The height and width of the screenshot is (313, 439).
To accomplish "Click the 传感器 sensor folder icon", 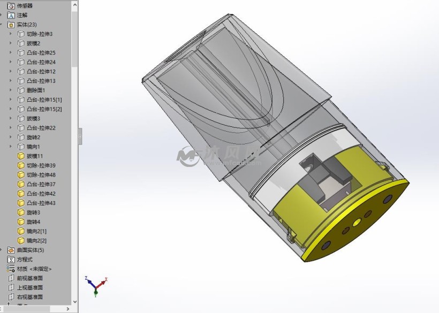I will (x=11, y=5).
